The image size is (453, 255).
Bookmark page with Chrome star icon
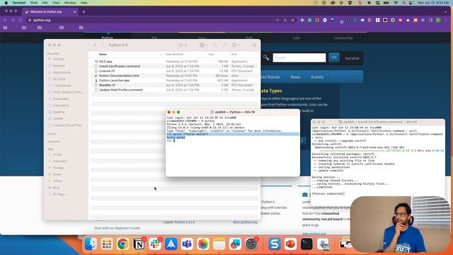tap(292, 21)
